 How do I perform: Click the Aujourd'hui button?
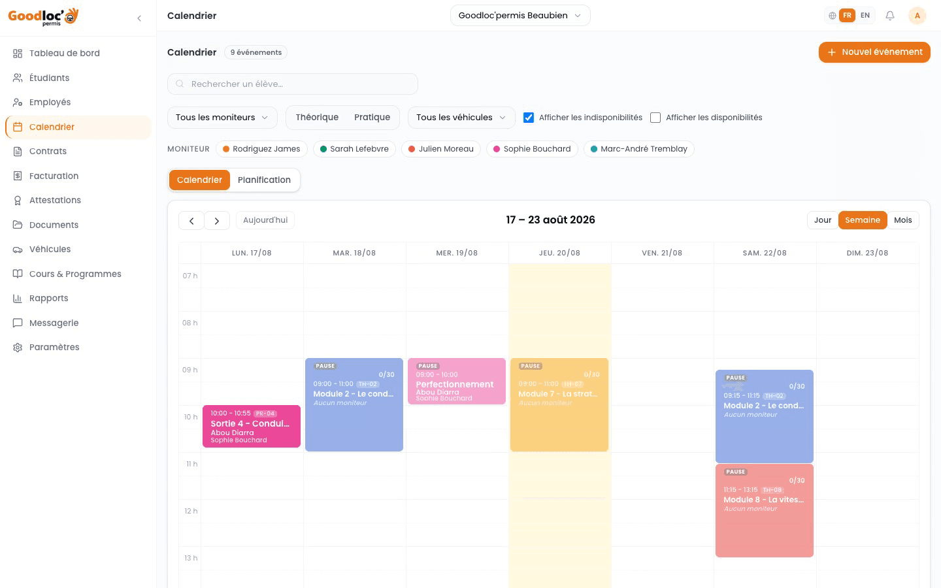(265, 220)
